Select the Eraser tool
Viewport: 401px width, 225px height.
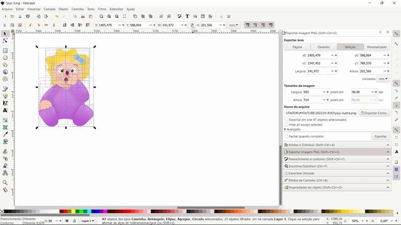5,166
